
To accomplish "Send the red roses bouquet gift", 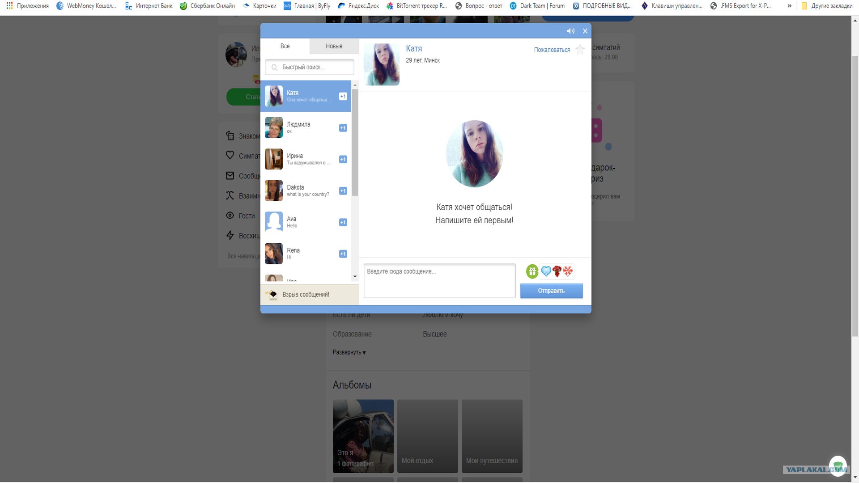I will (557, 271).
